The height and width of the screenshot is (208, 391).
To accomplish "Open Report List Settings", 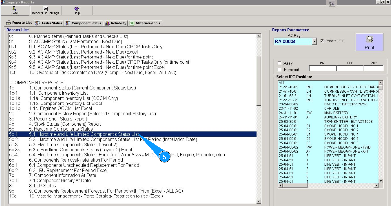I will pyautogui.click(x=45, y=11).
